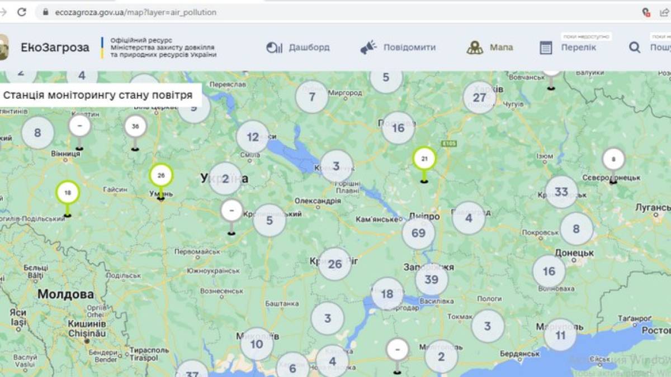Open cluster 26 at Кривий Ріг
Viewport: 671px width, 377px height.
point(335,264)
